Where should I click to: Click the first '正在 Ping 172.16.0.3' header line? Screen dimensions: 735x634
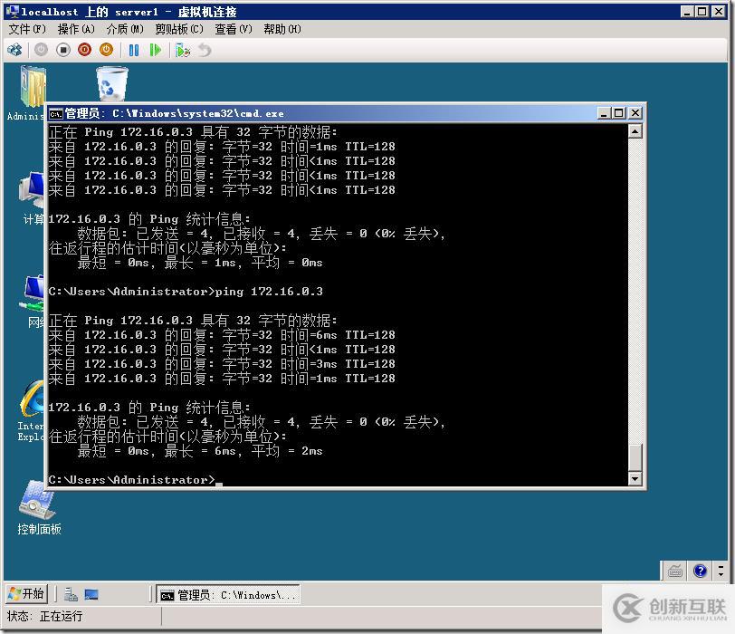(193, 132)
